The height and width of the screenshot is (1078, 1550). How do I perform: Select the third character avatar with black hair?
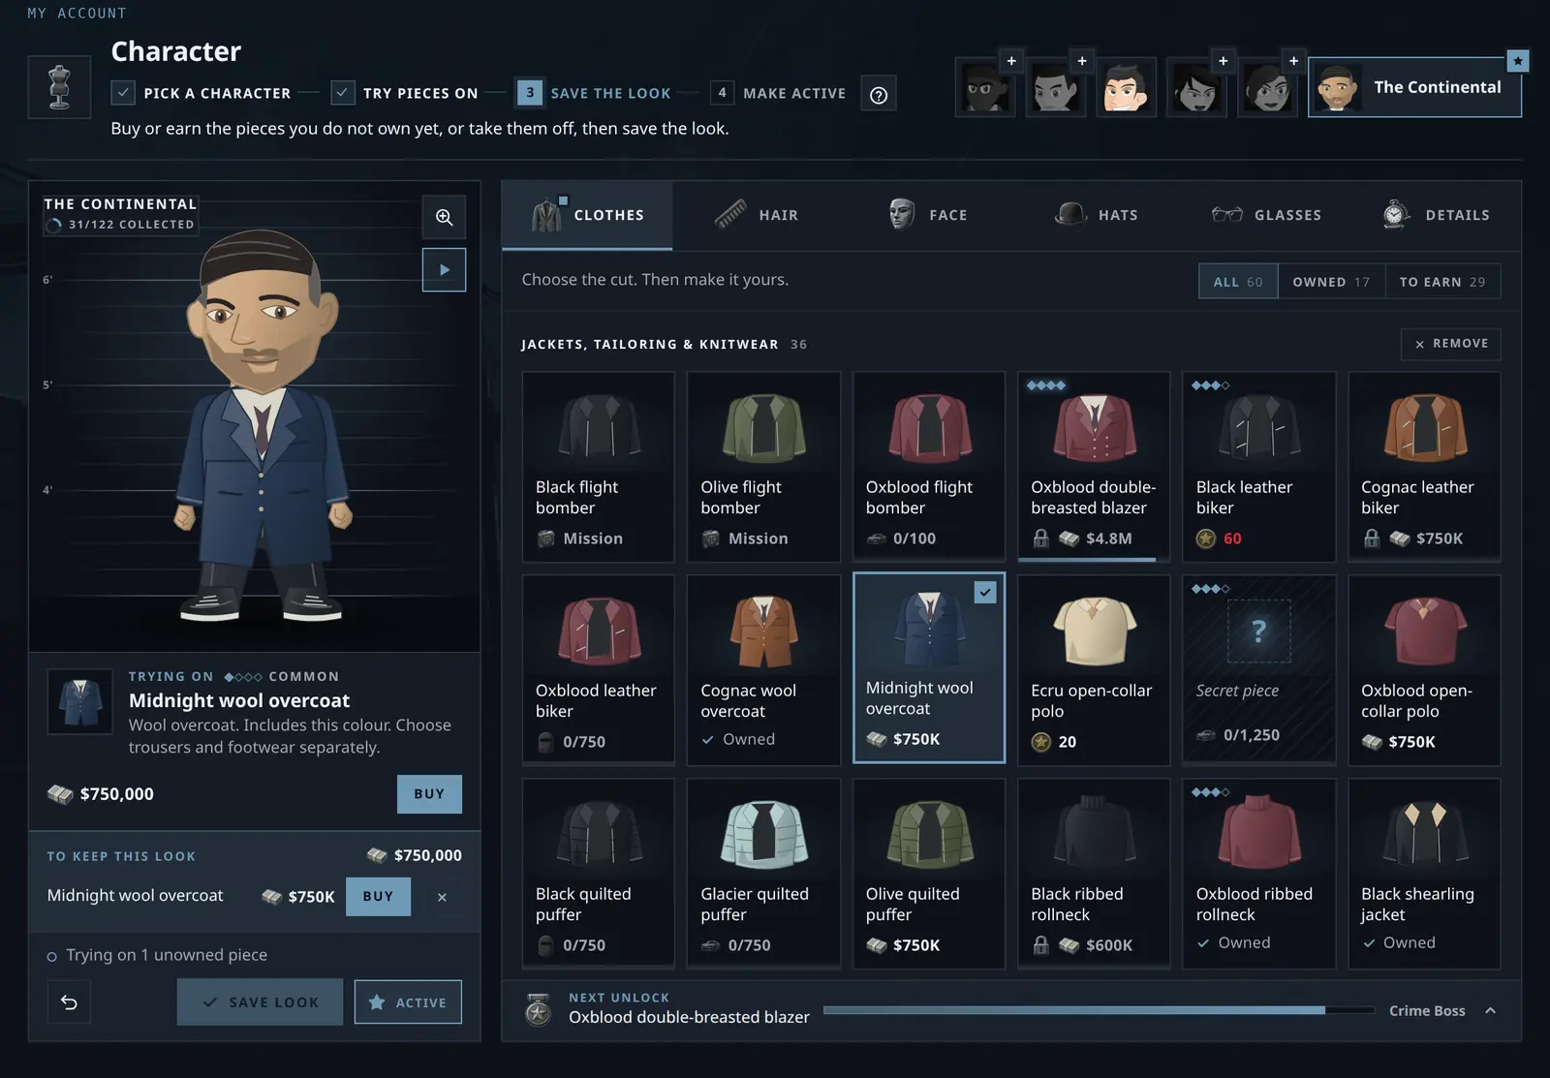point(1127,87)
